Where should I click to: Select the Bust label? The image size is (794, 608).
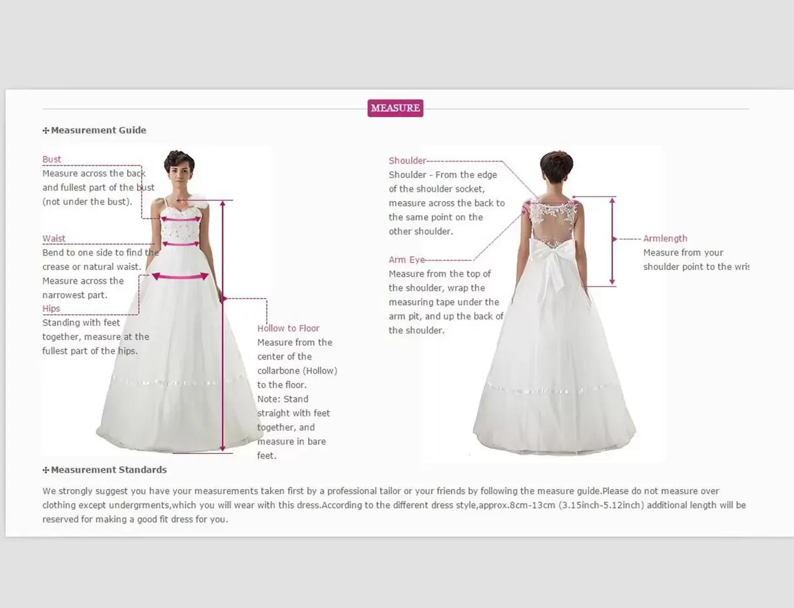pos(52,159)
